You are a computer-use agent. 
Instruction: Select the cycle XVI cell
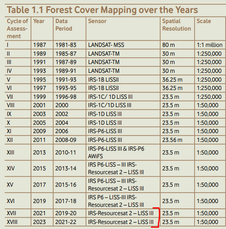10,201
